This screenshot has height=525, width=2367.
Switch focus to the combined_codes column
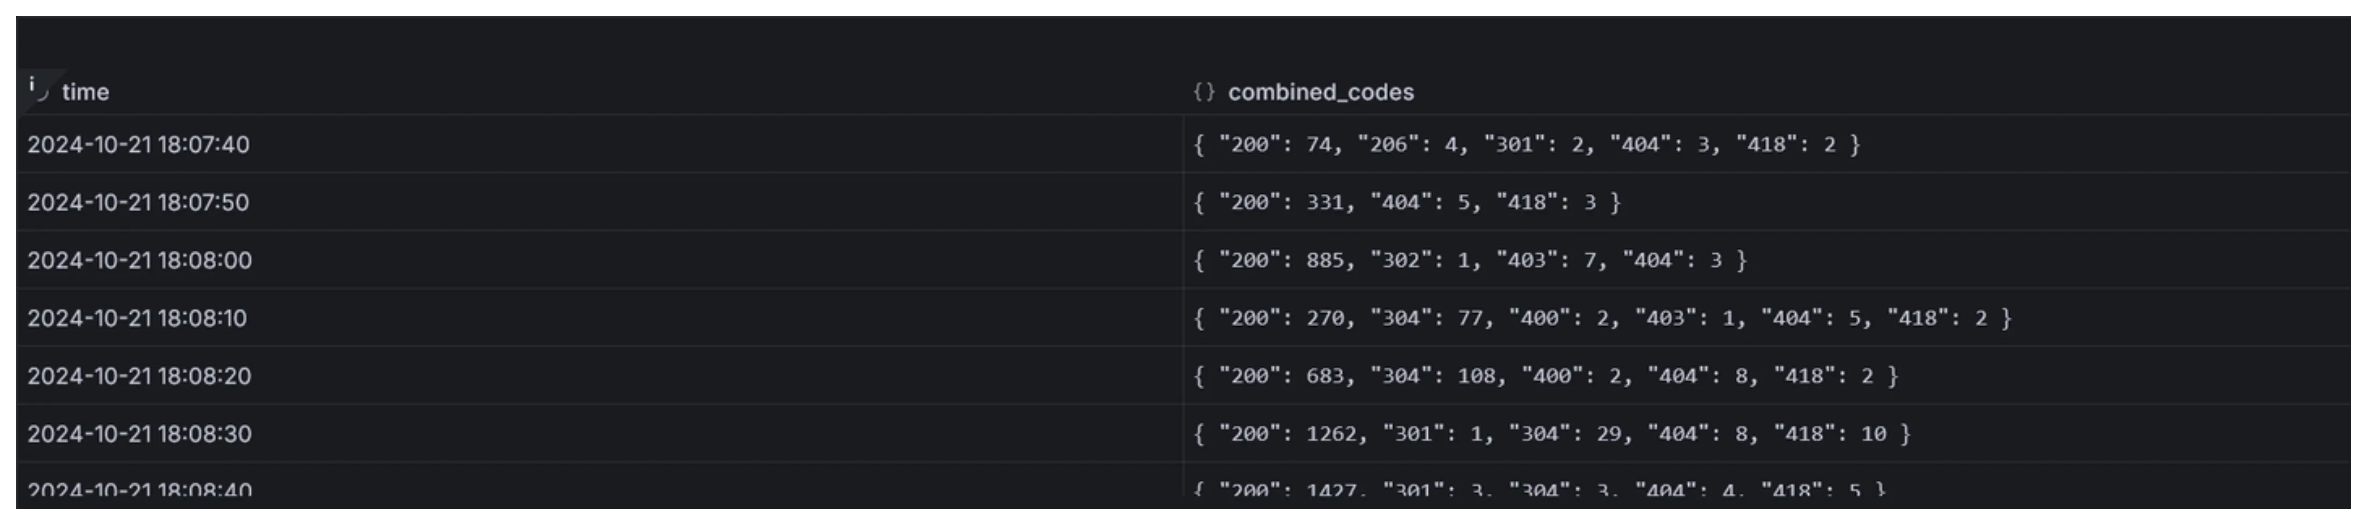1321,92
